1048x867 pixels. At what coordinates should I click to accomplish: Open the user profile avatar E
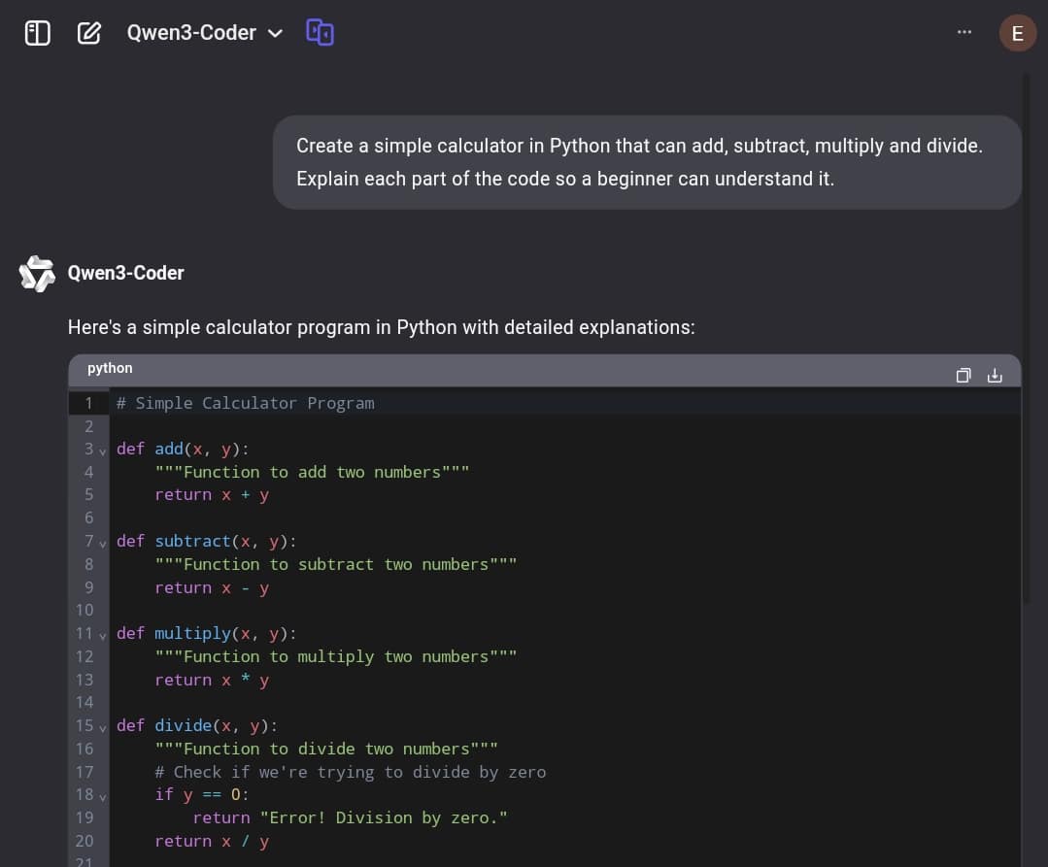click(1017, 33)
